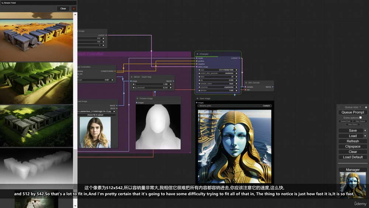Screen dimensions: 369x208
Task: Click 'choose file to upload' button
Action: click(96, 115)
